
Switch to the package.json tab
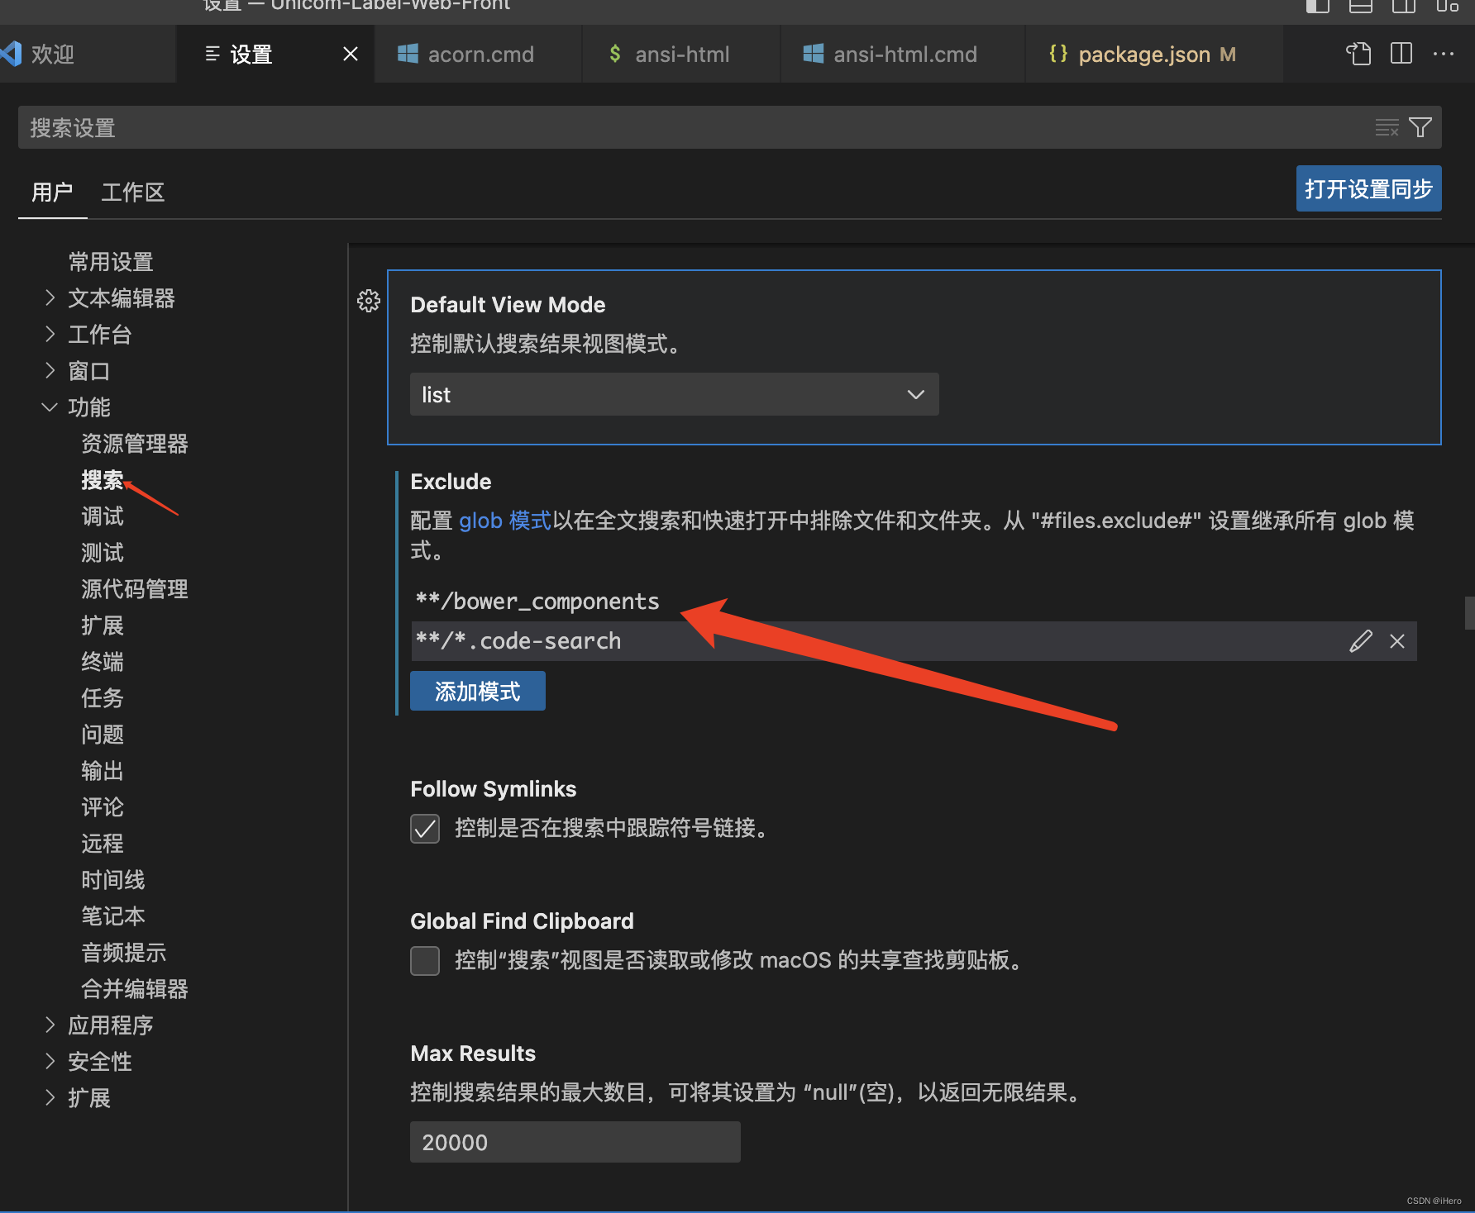click(1145, 54)
